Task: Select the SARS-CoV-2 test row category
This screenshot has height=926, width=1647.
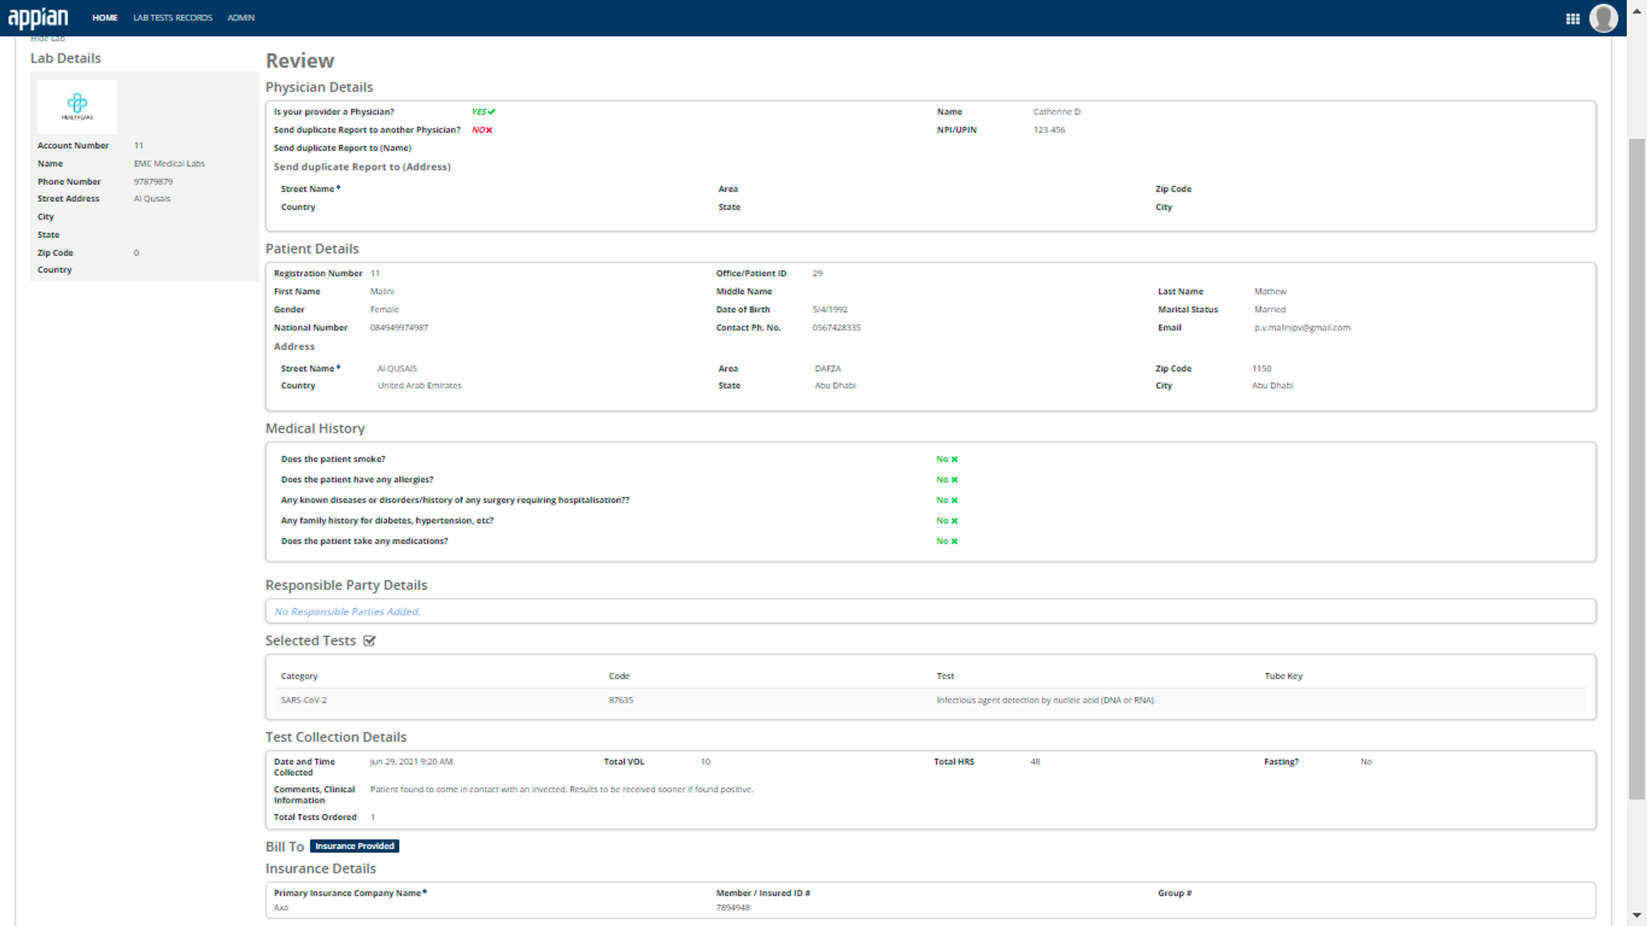Action: [304, 700]
